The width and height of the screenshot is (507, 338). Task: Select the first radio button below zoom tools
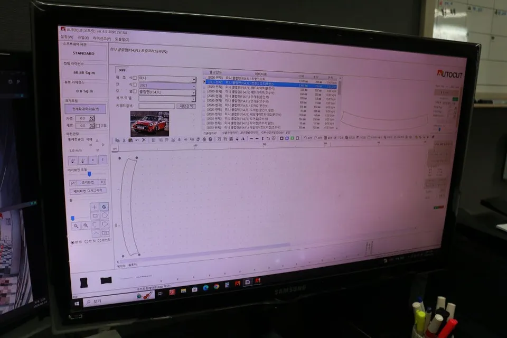click(x=72, y=242)
